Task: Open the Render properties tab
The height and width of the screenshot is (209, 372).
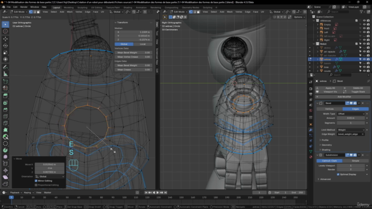Action: click(310, 89)
